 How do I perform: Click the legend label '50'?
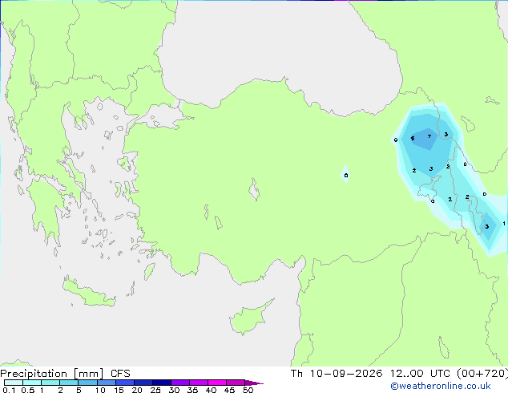coord(248,390)
